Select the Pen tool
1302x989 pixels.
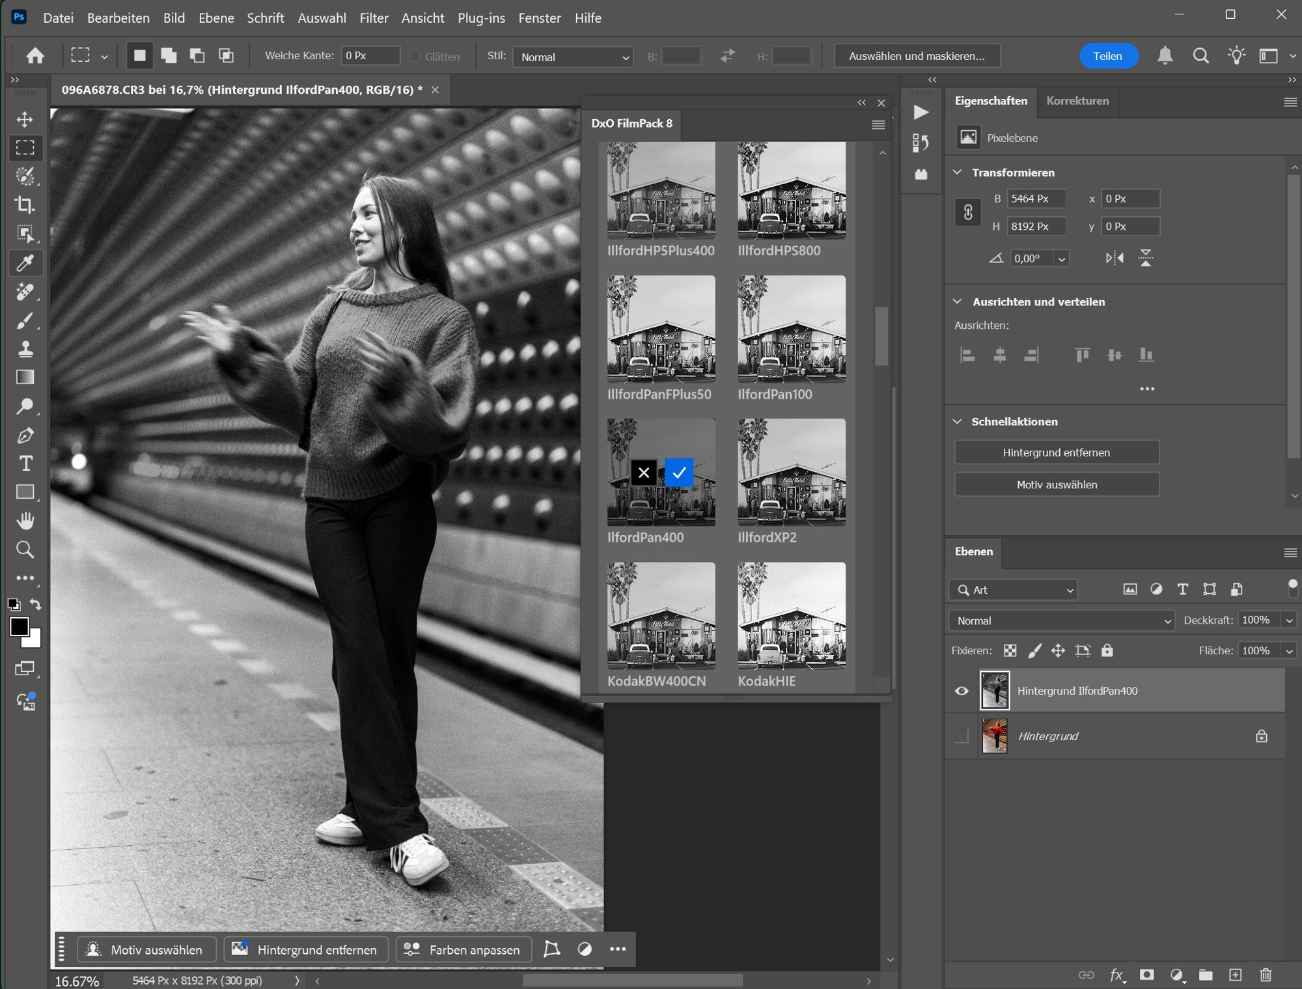click(x=25, y=435)
